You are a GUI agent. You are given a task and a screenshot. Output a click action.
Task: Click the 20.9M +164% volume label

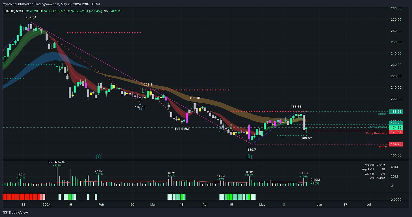tap(249, 173)
